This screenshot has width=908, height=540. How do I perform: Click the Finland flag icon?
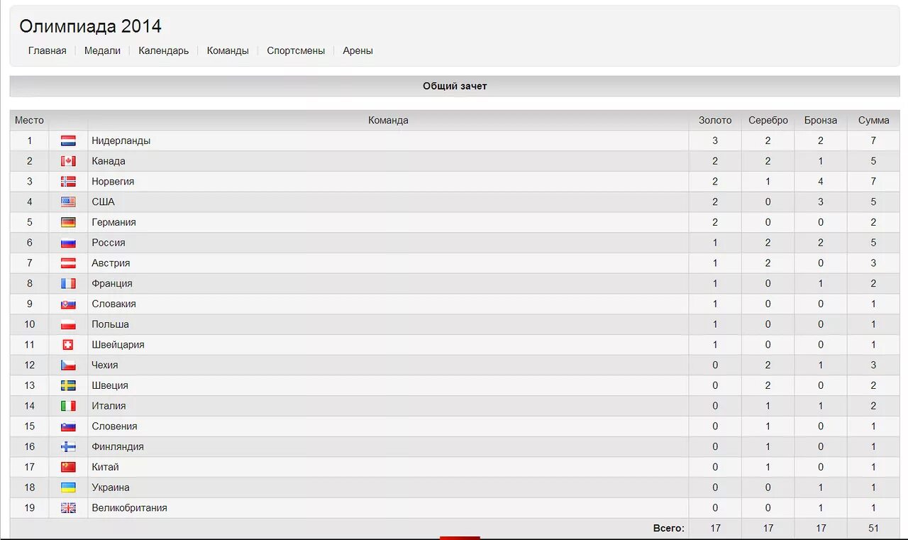tap(68, 447)
